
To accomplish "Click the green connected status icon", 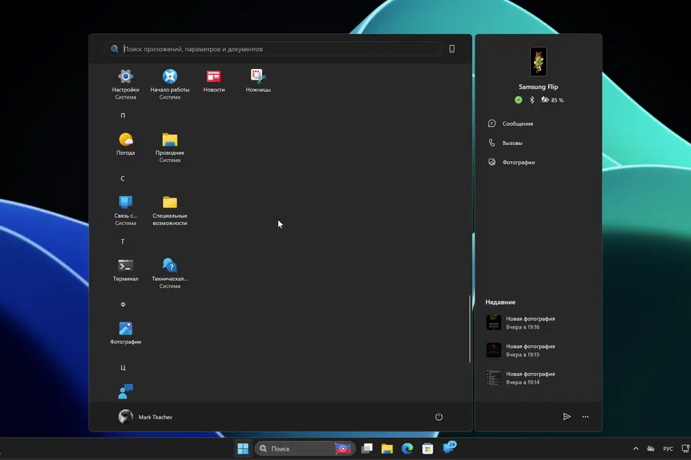I will tap(518, 100).
